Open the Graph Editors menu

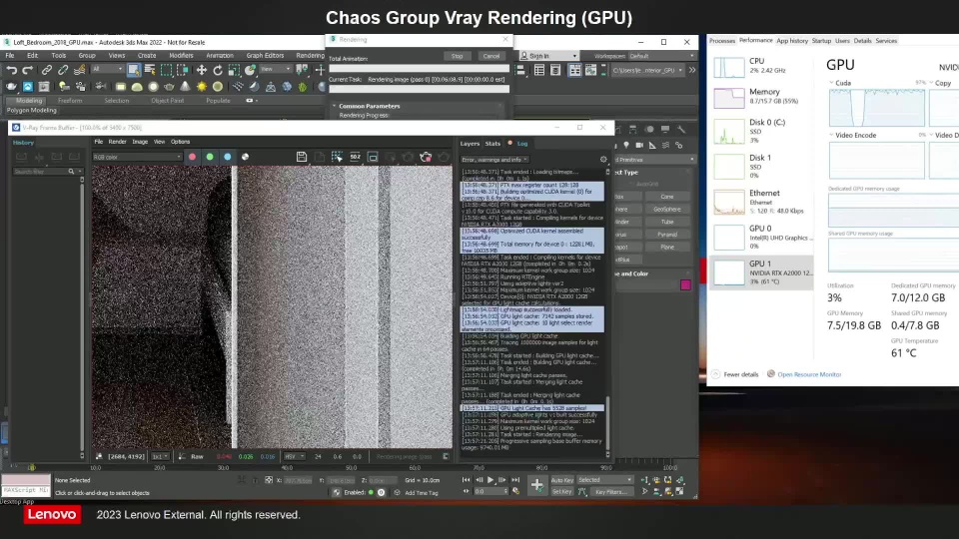pyautogui.click(x=265, y=56)
